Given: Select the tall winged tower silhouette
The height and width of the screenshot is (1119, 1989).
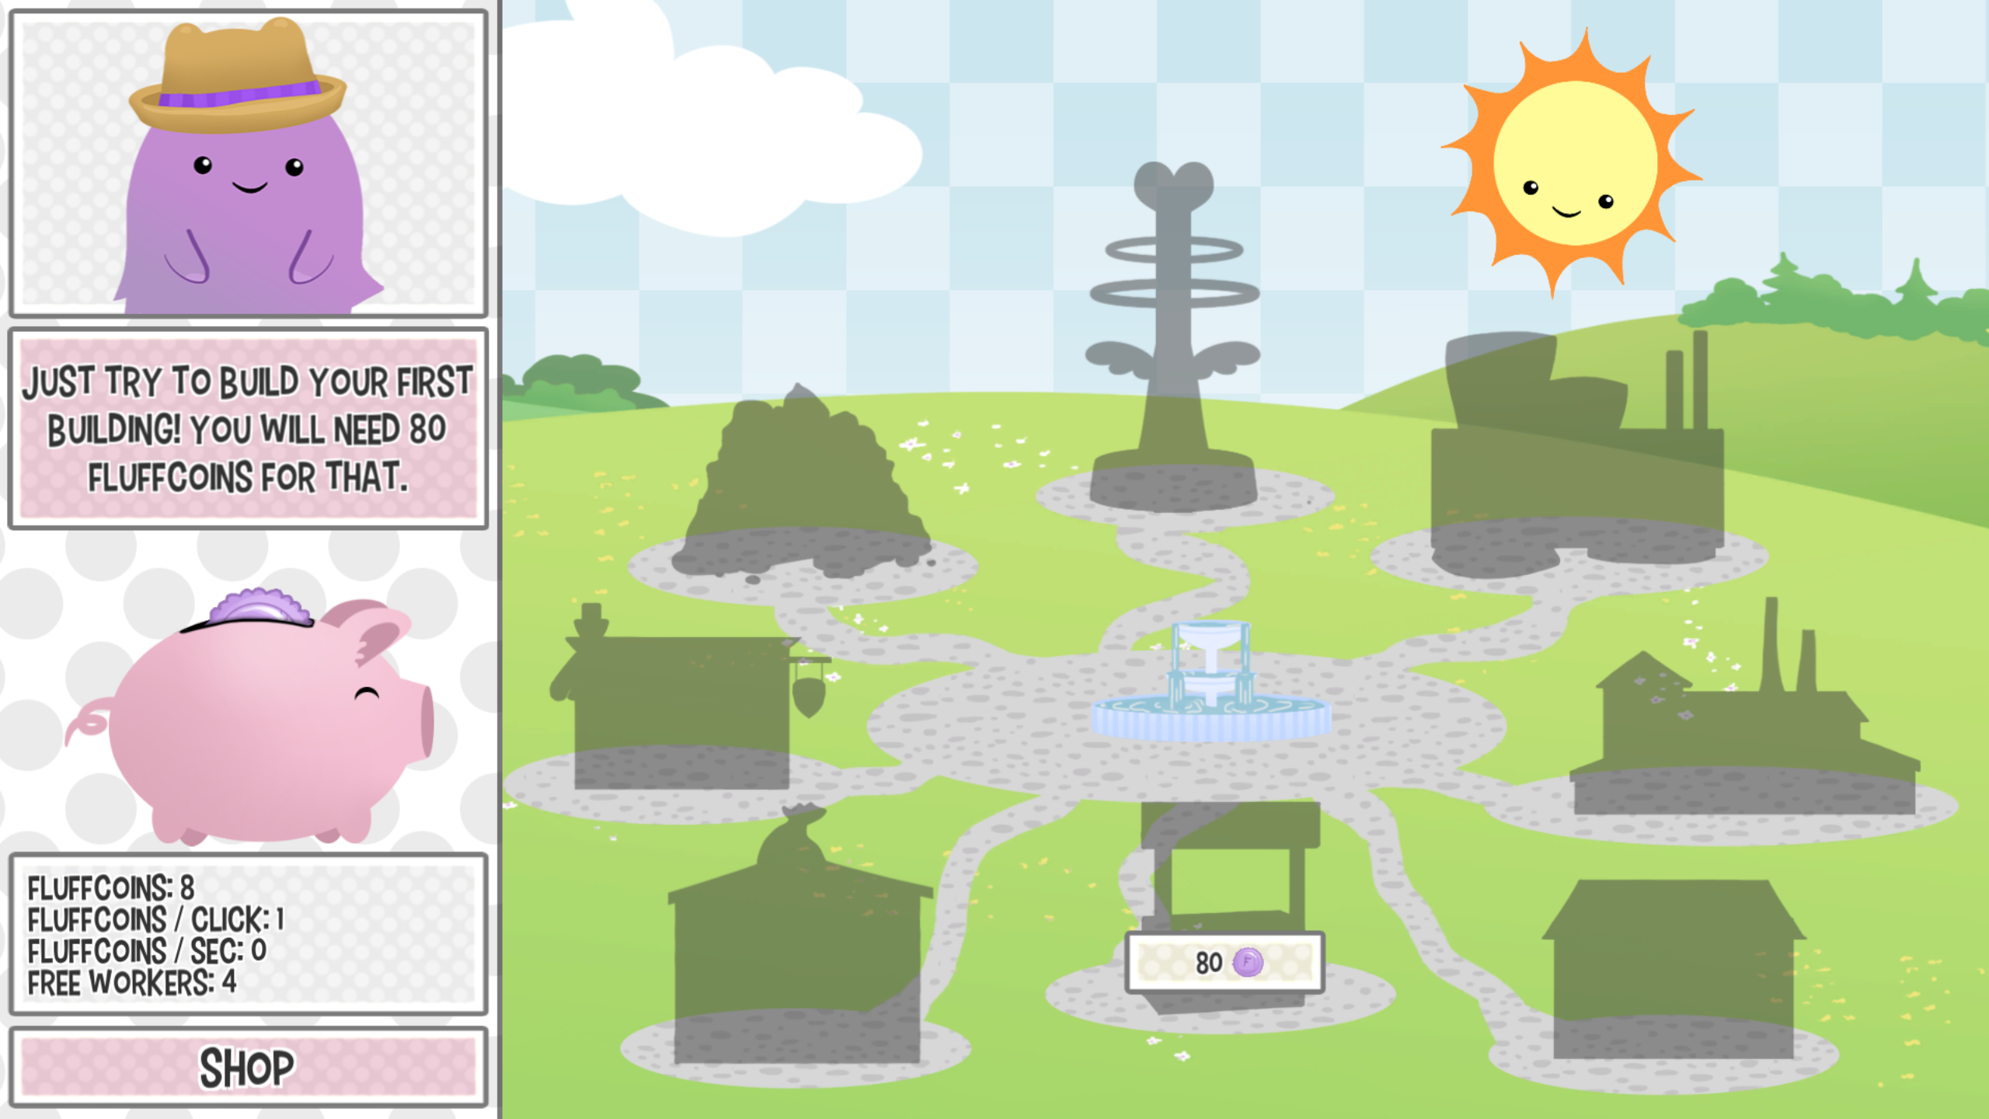Looking at the screenshot, I should (x=1173, y=350).
